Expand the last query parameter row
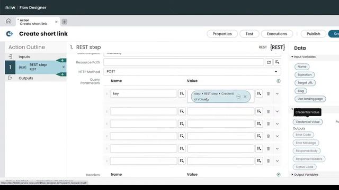 pos(277,161)
